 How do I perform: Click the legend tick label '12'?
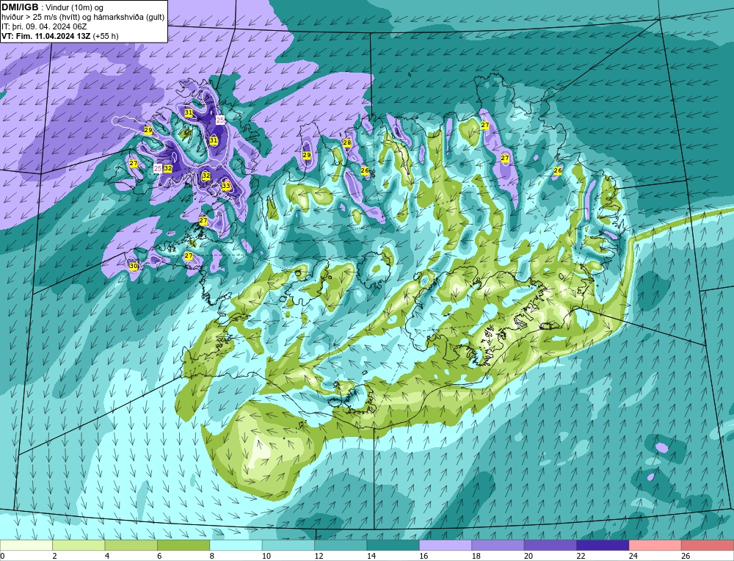pyautogui.click(x=319, y=556)
